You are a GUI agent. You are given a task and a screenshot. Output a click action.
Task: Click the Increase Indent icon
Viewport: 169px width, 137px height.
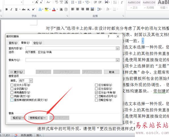[100, 2]
